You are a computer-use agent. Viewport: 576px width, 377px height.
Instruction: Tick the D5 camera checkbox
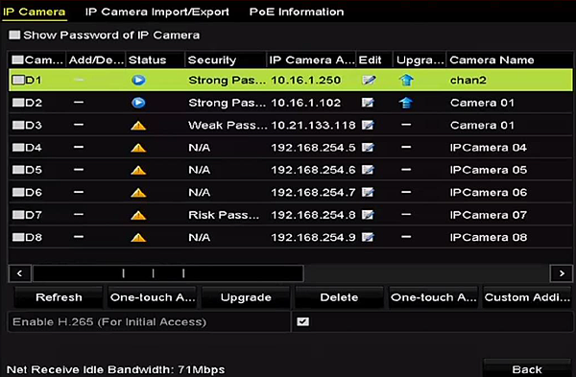18,170
